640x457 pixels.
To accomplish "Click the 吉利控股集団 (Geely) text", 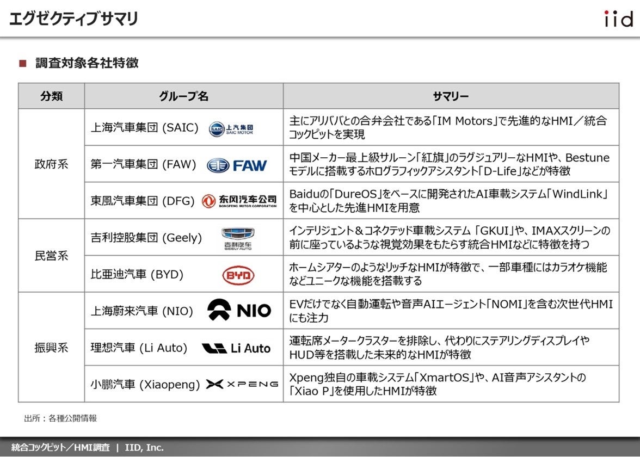I will (x=146, y=238).
